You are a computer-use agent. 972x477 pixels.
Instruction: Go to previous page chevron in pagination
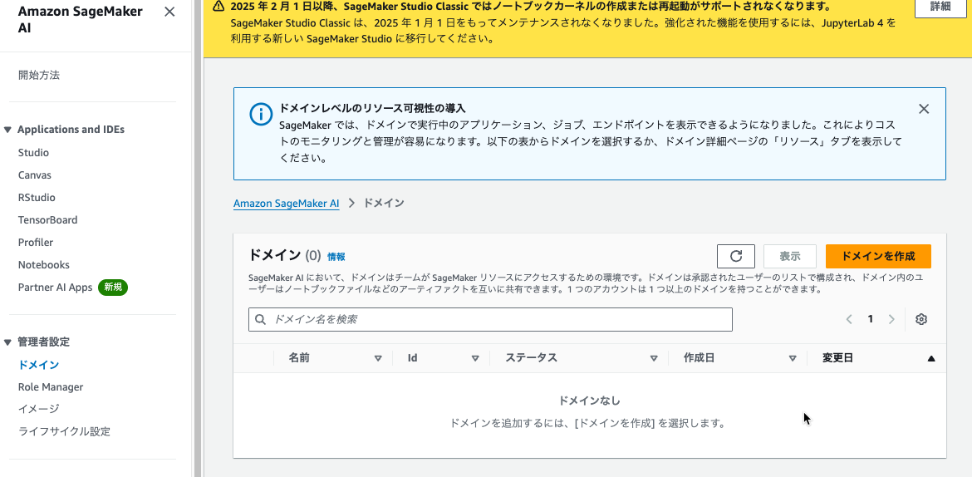point(849,319)
